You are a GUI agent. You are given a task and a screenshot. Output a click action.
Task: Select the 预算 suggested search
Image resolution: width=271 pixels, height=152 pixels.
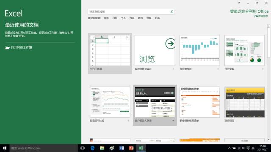coord(149,18)
